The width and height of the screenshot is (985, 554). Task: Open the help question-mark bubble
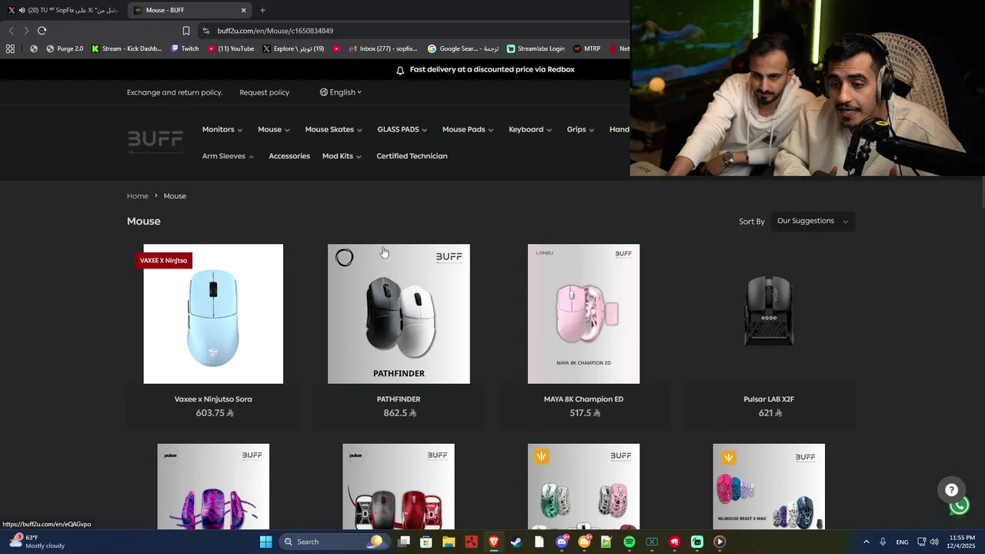[x=952, y=490]
